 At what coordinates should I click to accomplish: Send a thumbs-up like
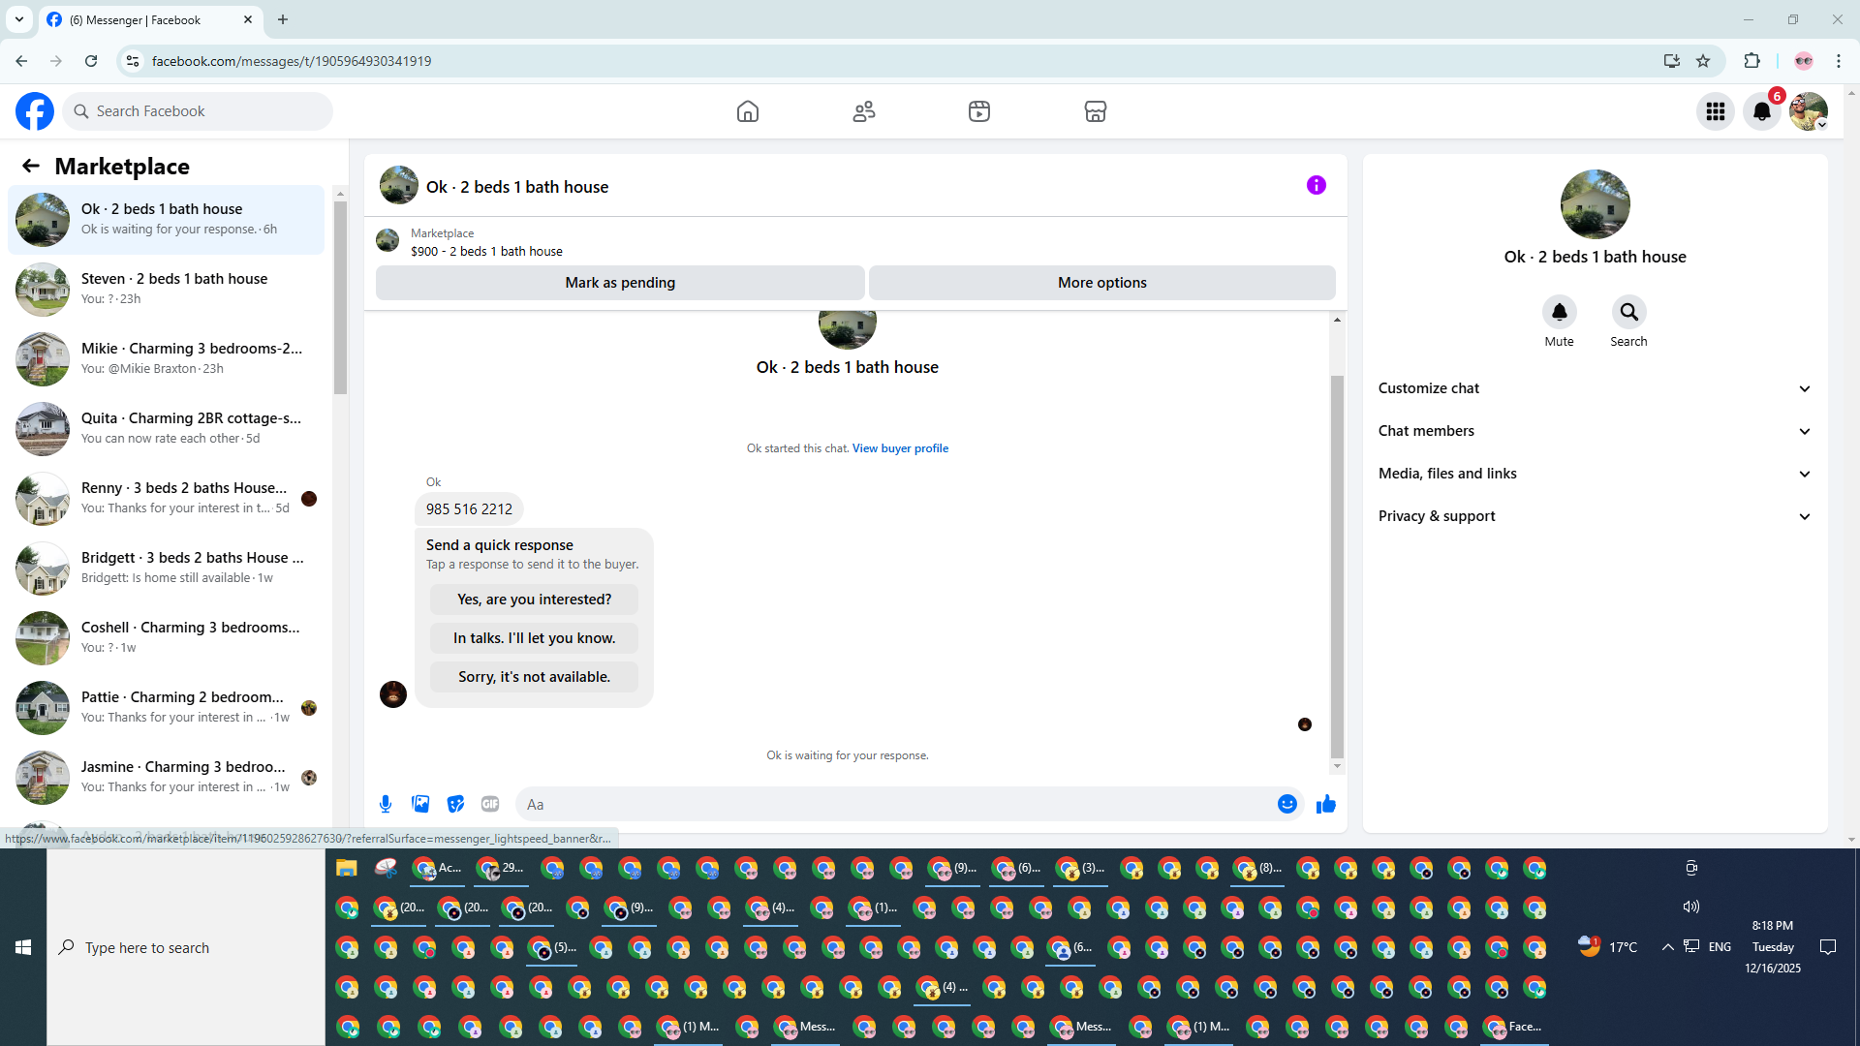pyautogui.click(x=1326, y=804)
